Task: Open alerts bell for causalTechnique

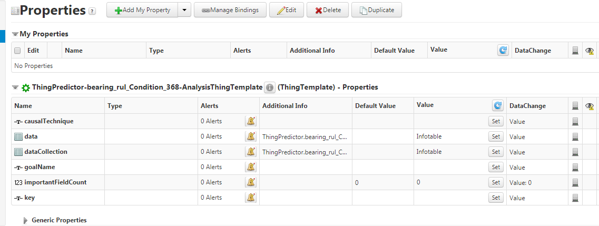Action: click(x=251, y=121)
